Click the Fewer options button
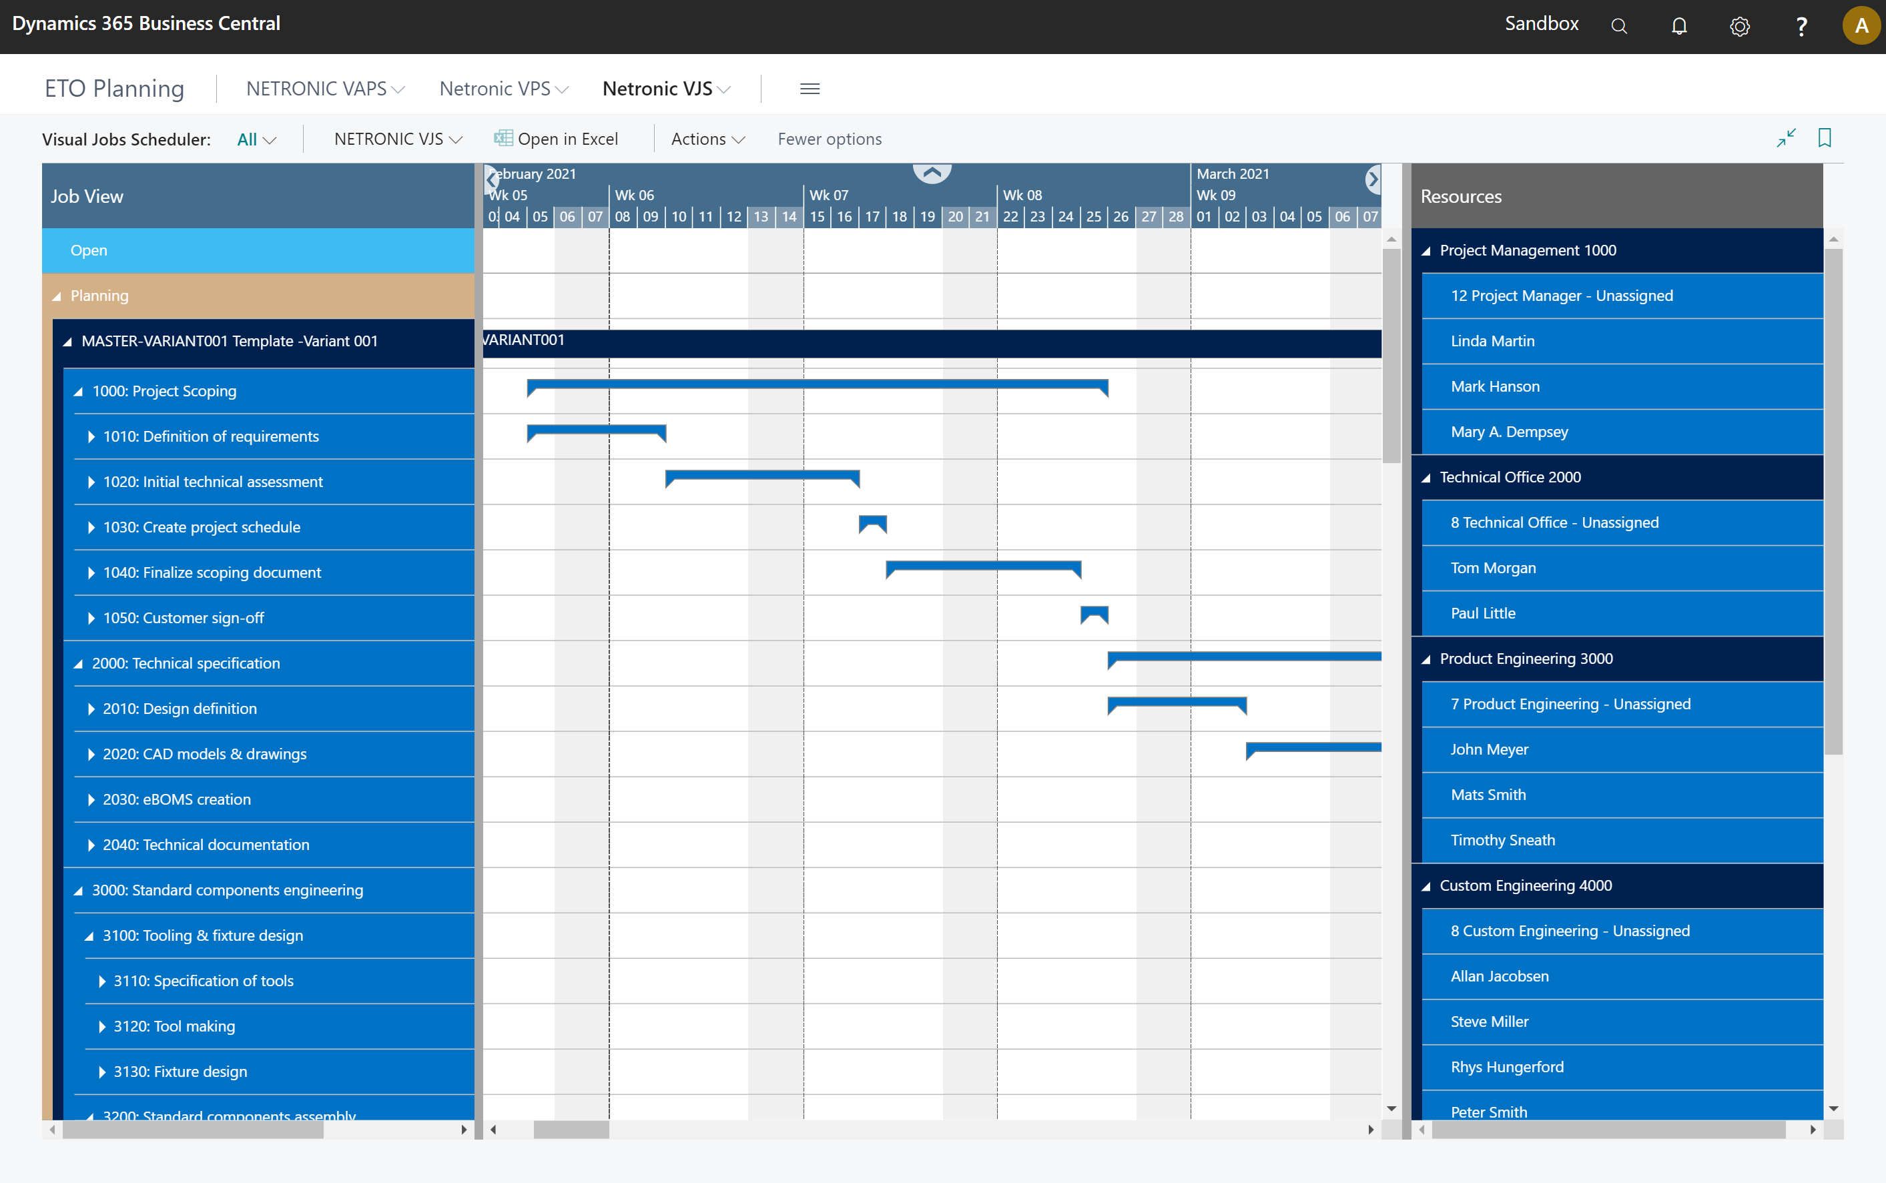The height and width of the screenshot is (1183, 1886). [830, 137]
